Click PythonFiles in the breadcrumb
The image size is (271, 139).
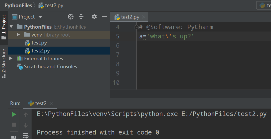pos(18,6)
